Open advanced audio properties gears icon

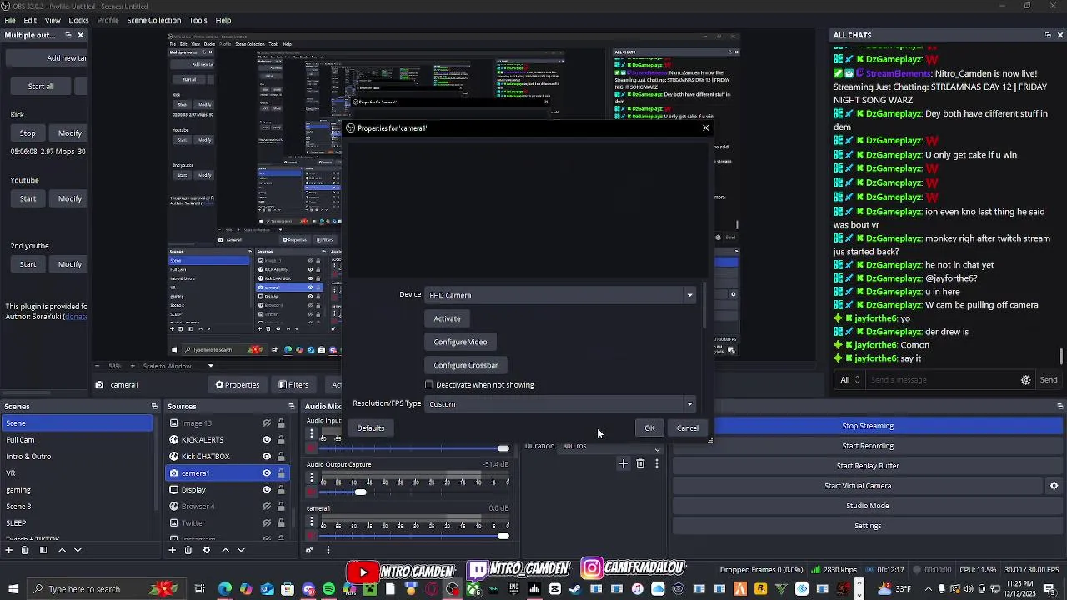point(309,550)
